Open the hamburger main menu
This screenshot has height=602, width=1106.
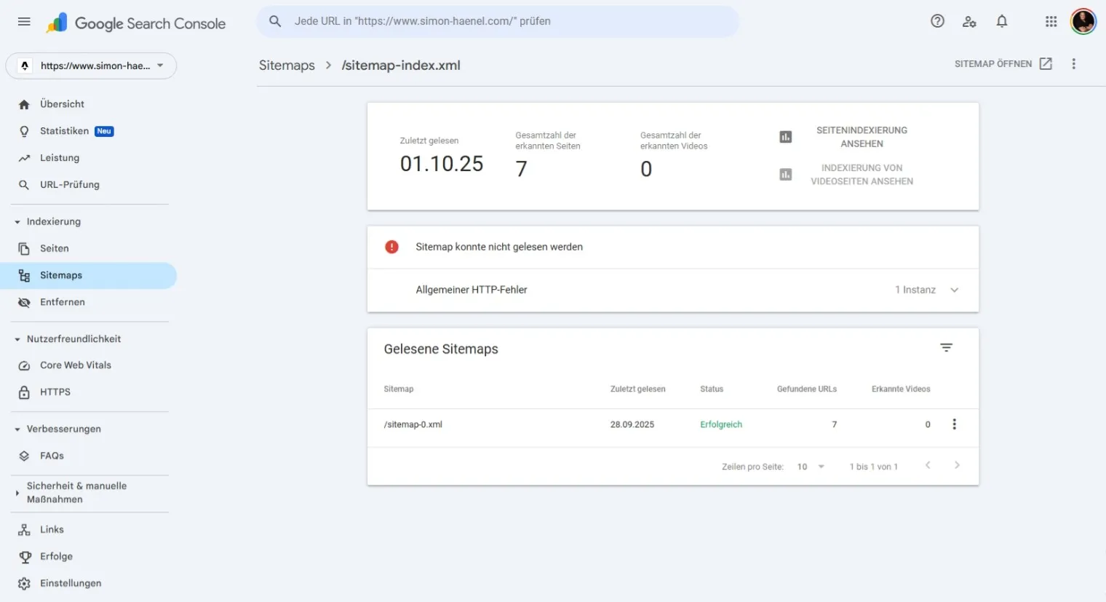[24, 22]
